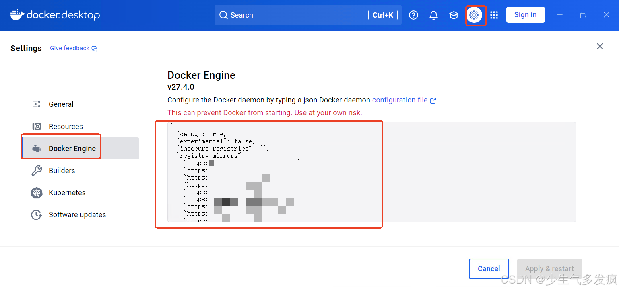
Task: Open the Builders settings tab
Action: (80, 171)
